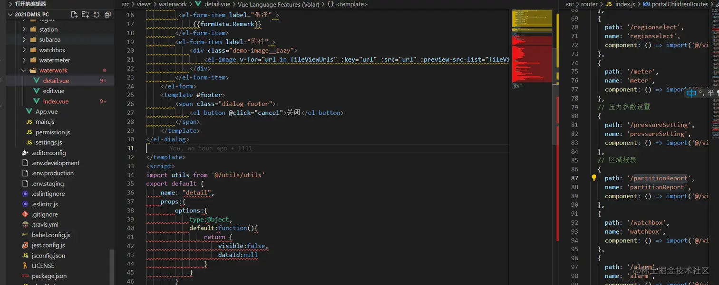
Task: Click the open folder icon beside waterwork
Action: (x=33, y=70)
